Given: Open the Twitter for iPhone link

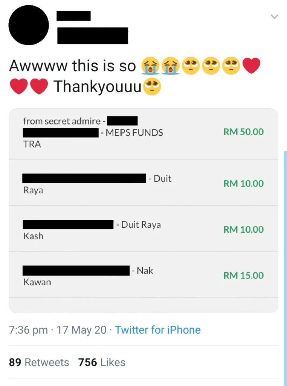Looking at the screenshot, I should [x=158, y=330].
